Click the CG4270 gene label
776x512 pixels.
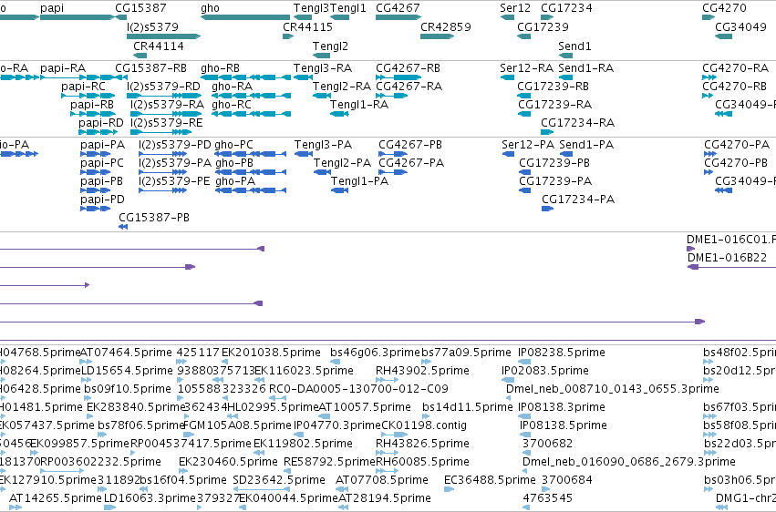[x=724, y=8]
